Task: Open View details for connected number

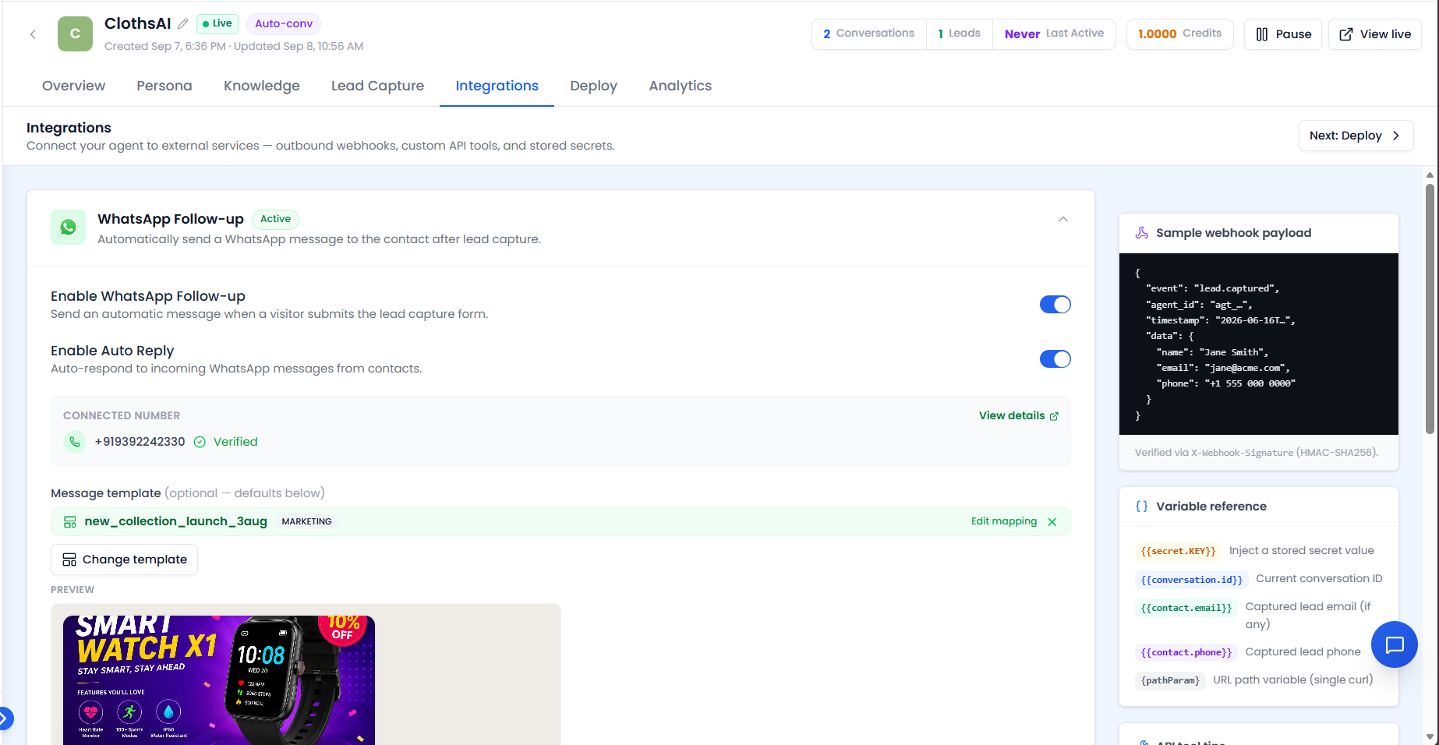Action: point(1019,416)
